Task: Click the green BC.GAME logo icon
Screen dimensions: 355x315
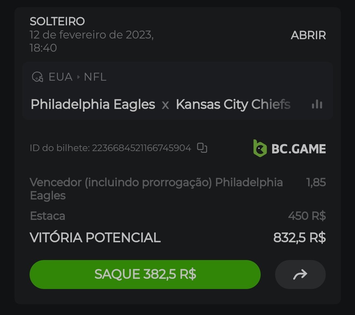Action: [x=260, y=148]
